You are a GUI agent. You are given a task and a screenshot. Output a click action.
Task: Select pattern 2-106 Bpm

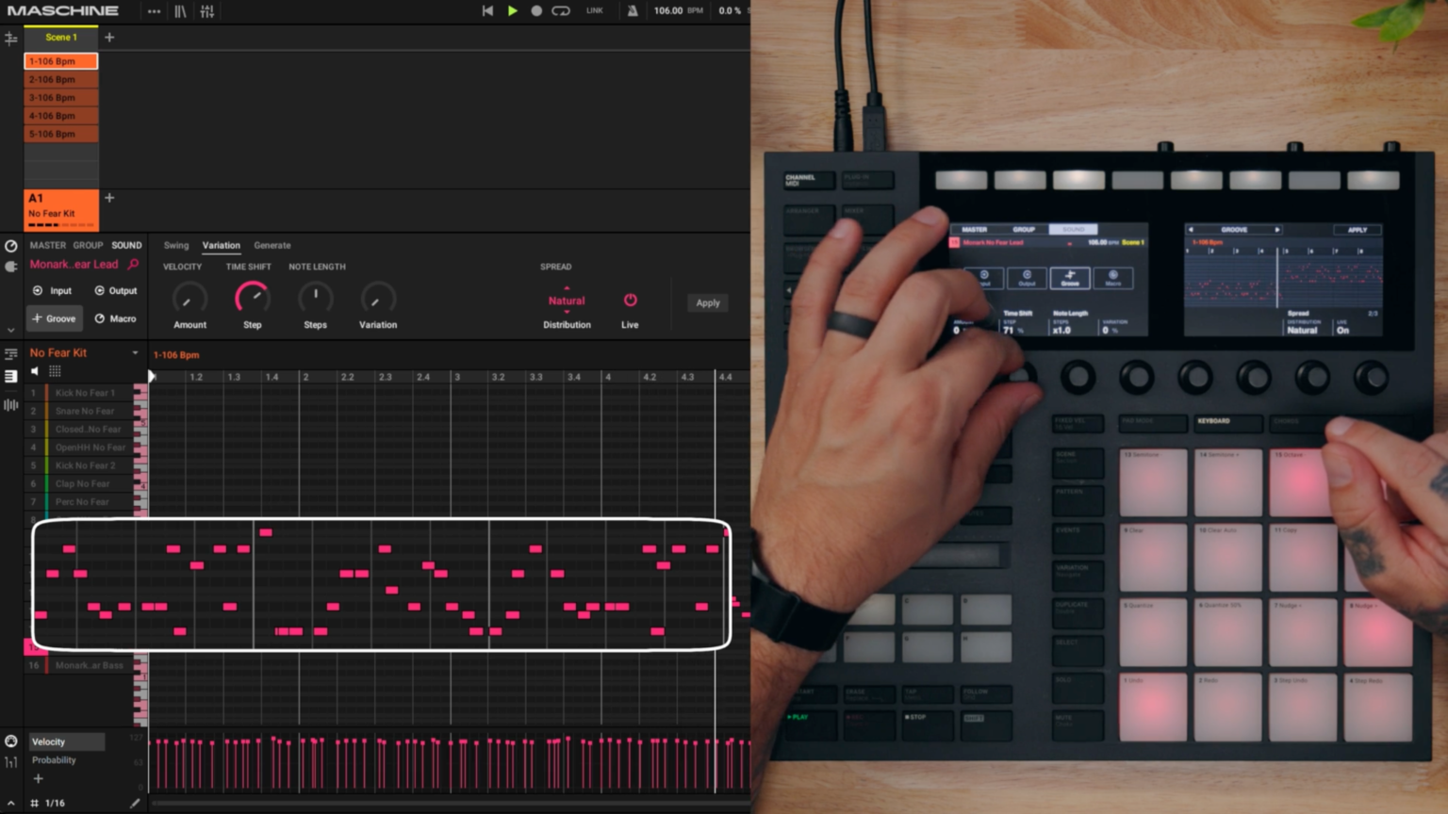click(x=61, y=79)
